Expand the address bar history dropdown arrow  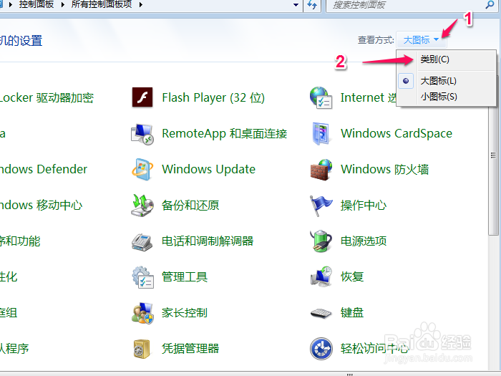(296, 5)
